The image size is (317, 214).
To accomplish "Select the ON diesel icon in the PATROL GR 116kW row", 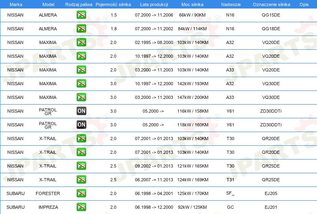I will 81,111.
